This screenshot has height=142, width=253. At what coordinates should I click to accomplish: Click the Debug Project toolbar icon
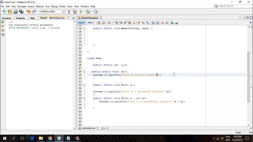click(x=88, y=11)
